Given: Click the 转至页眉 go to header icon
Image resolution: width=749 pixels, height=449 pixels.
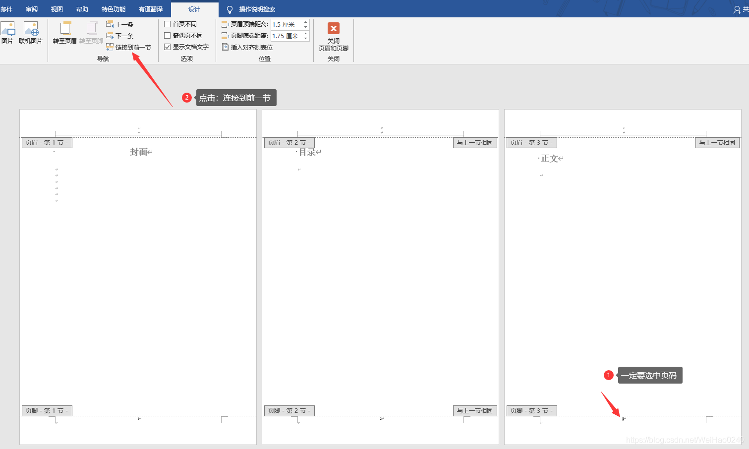Looking at the screenshot, I should (65, 29).
